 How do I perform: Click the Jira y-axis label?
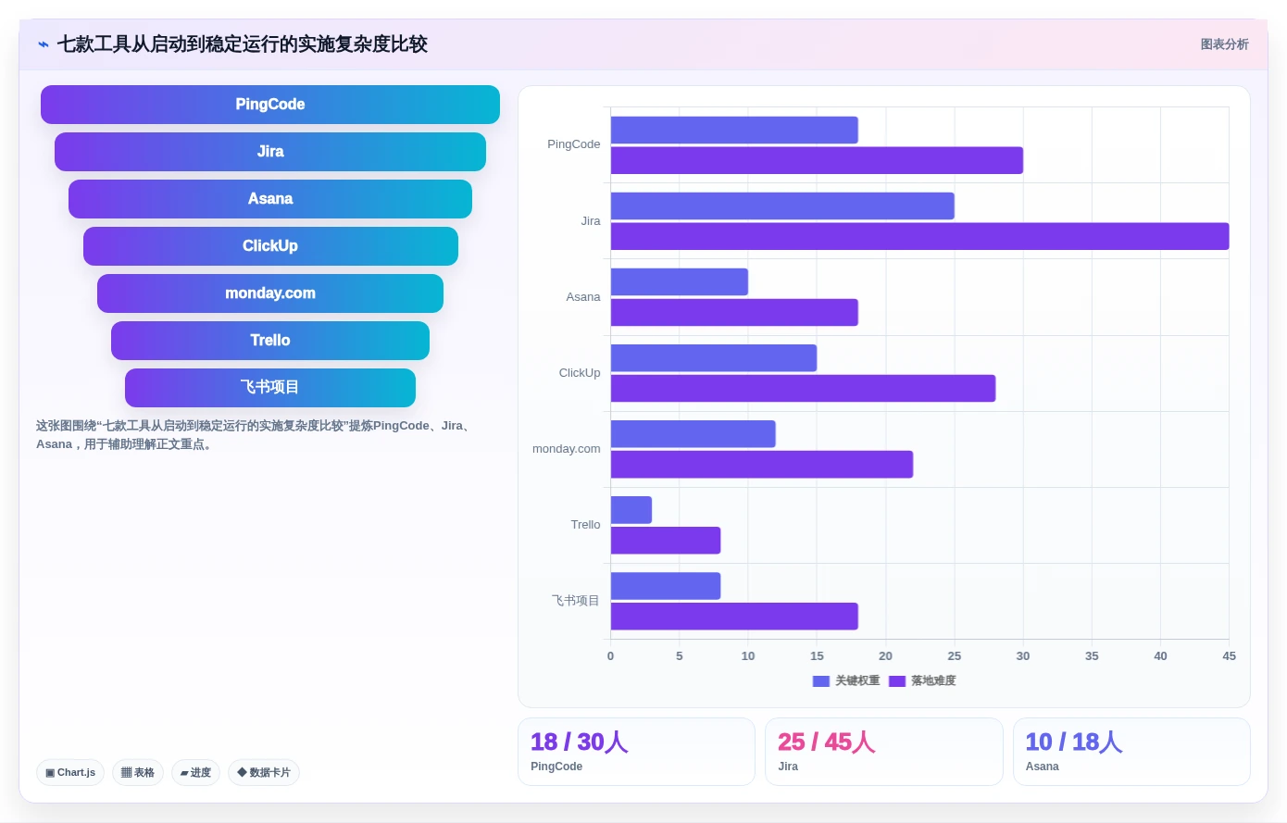591,221
